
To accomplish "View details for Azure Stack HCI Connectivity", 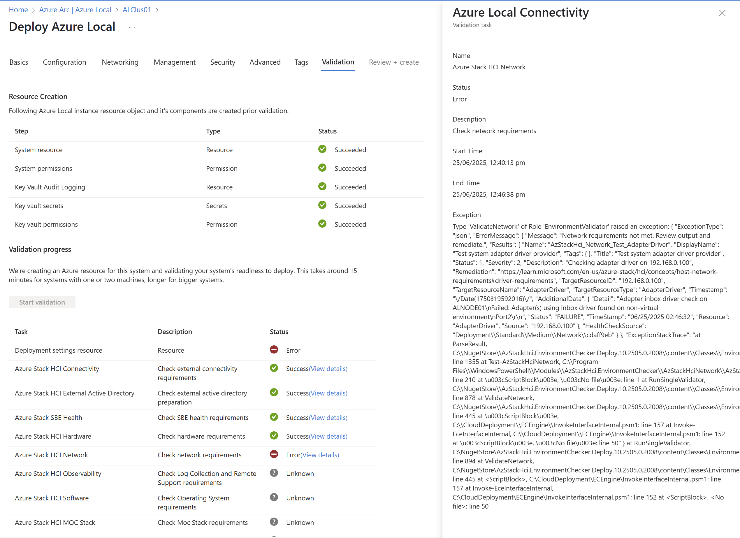I will pyautogui.click(x=328, y=369).
